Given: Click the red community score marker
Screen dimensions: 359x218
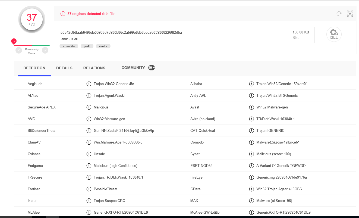Looking at the screenshot, I should click(x=14, y=41).
